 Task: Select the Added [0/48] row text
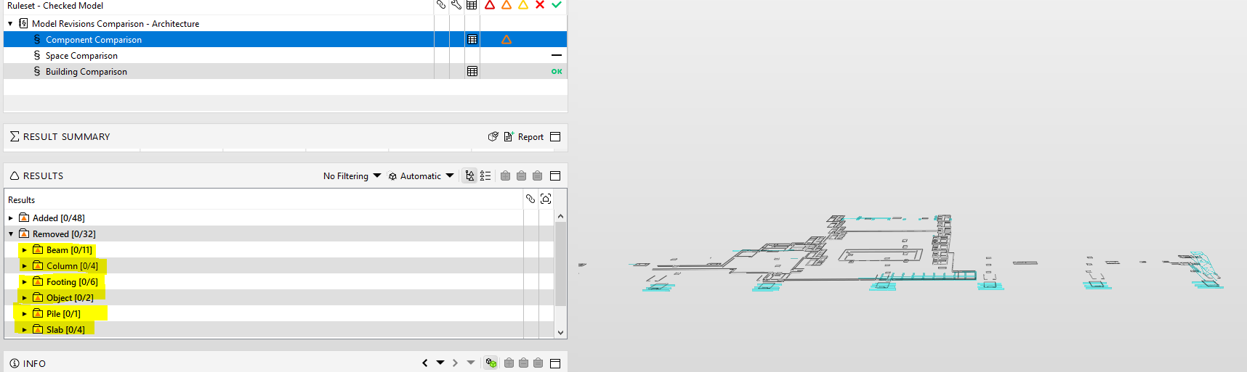[x=58, y=218]
